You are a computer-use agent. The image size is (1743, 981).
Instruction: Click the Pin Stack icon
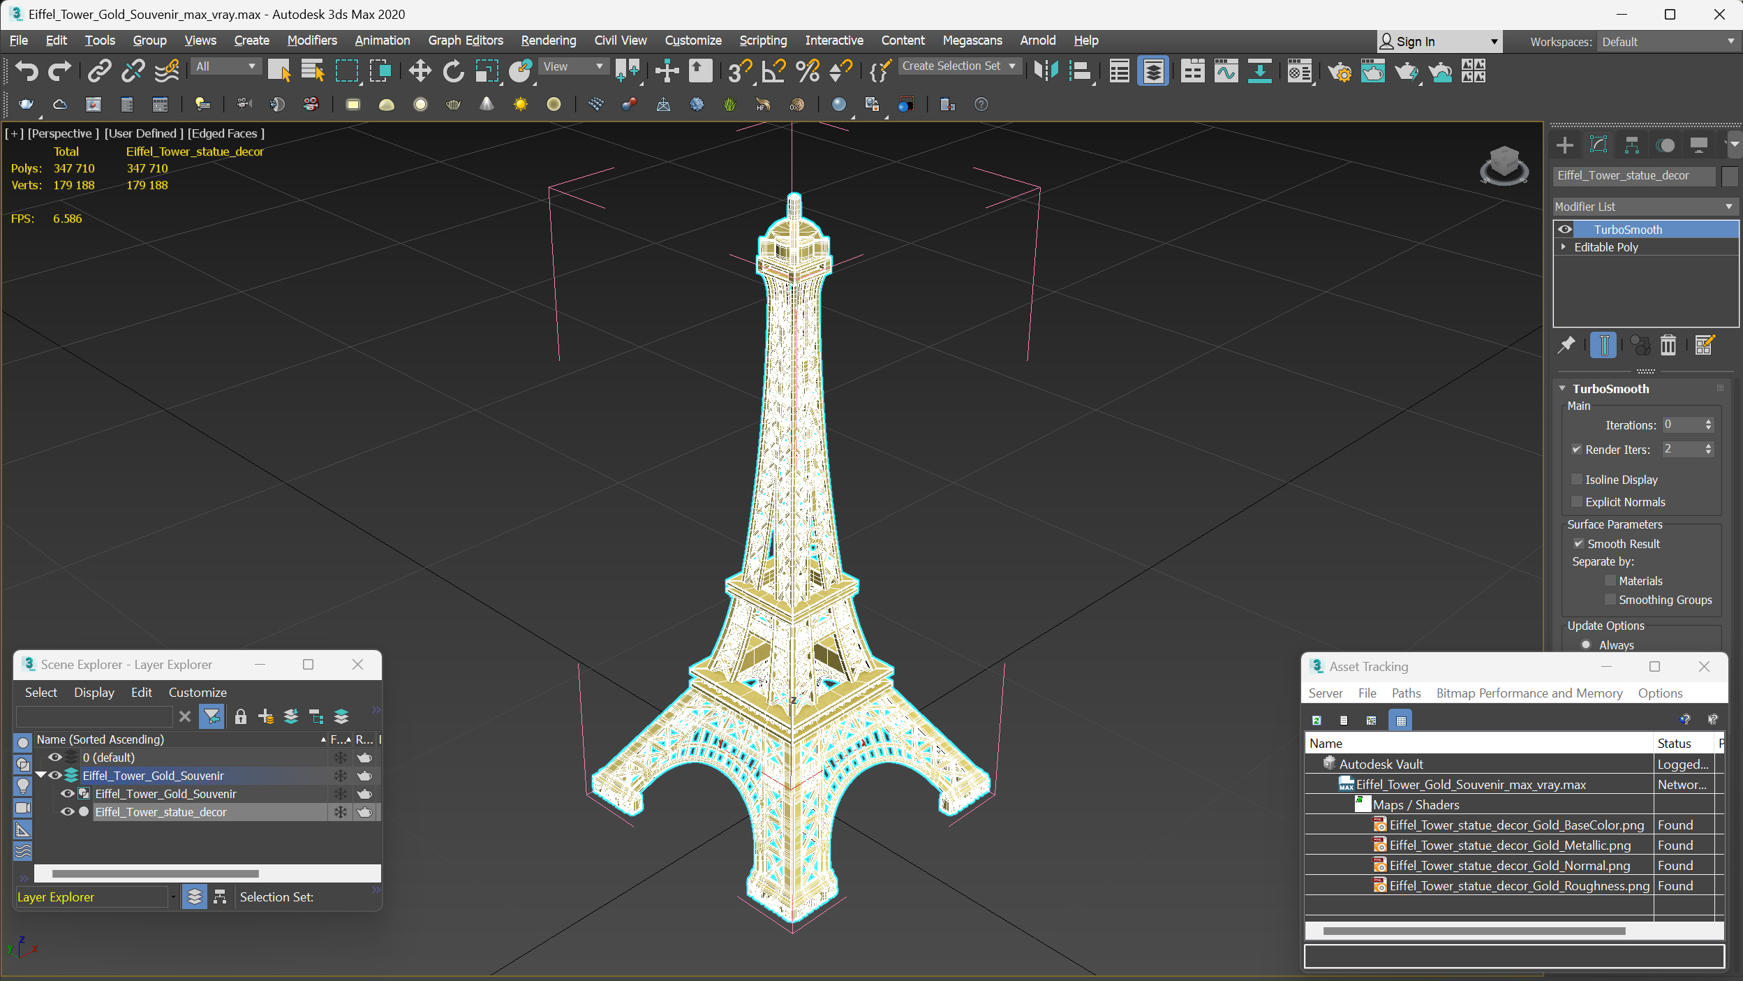pos(1567,345)
